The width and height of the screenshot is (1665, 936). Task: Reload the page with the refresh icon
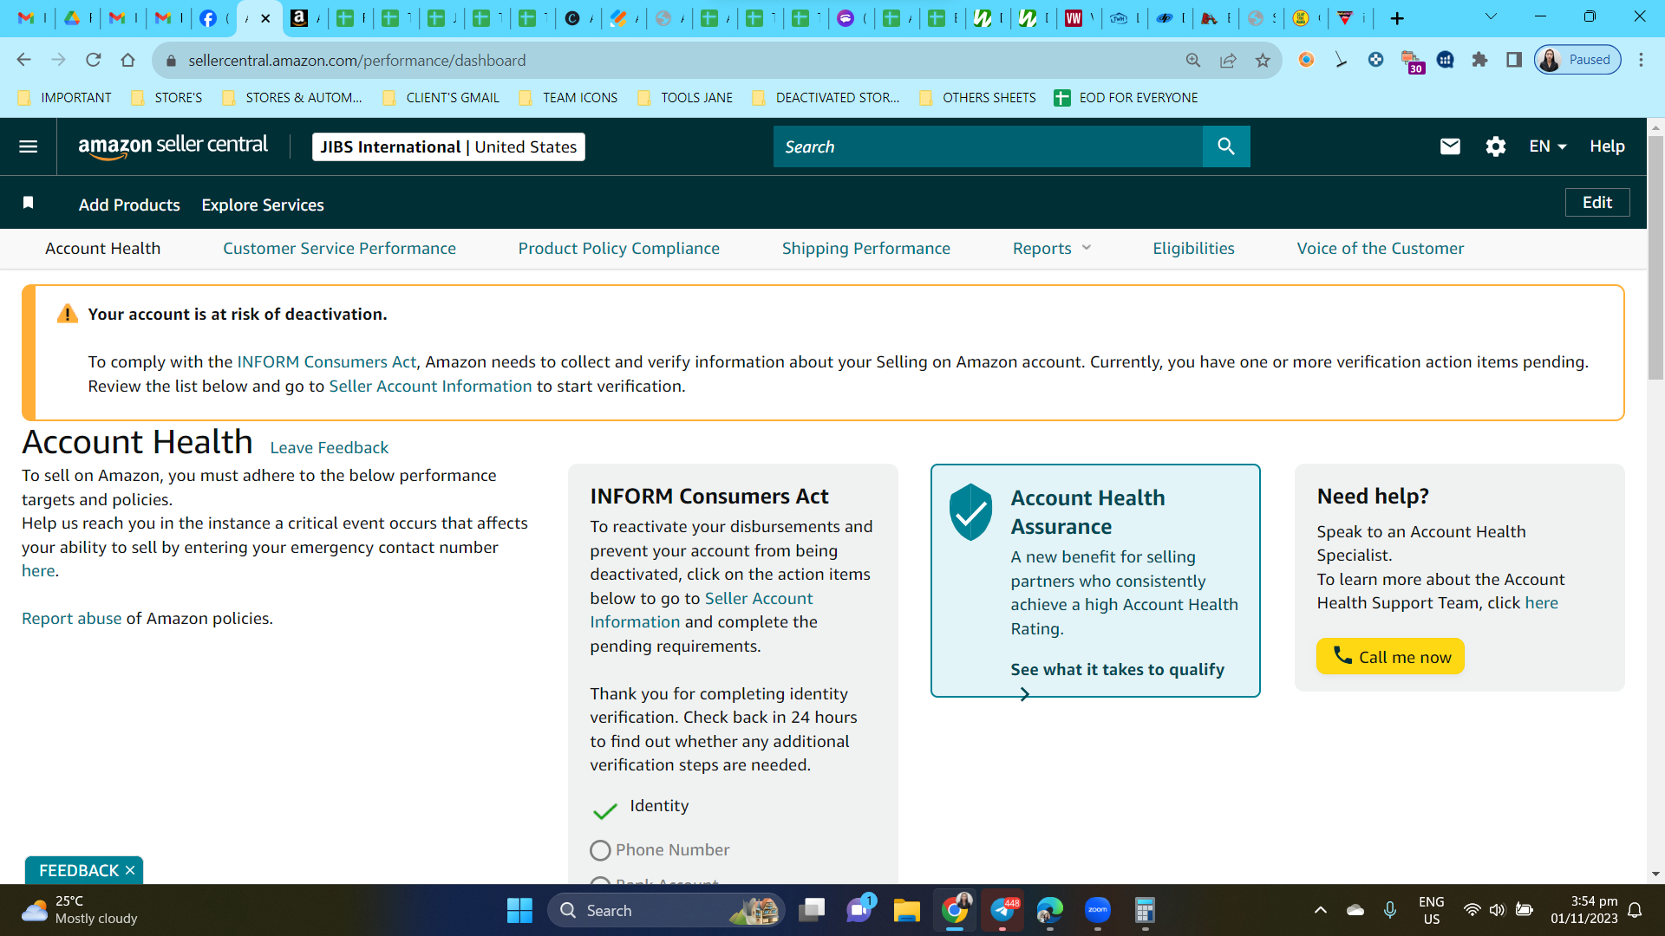click(x=94, y=60)
